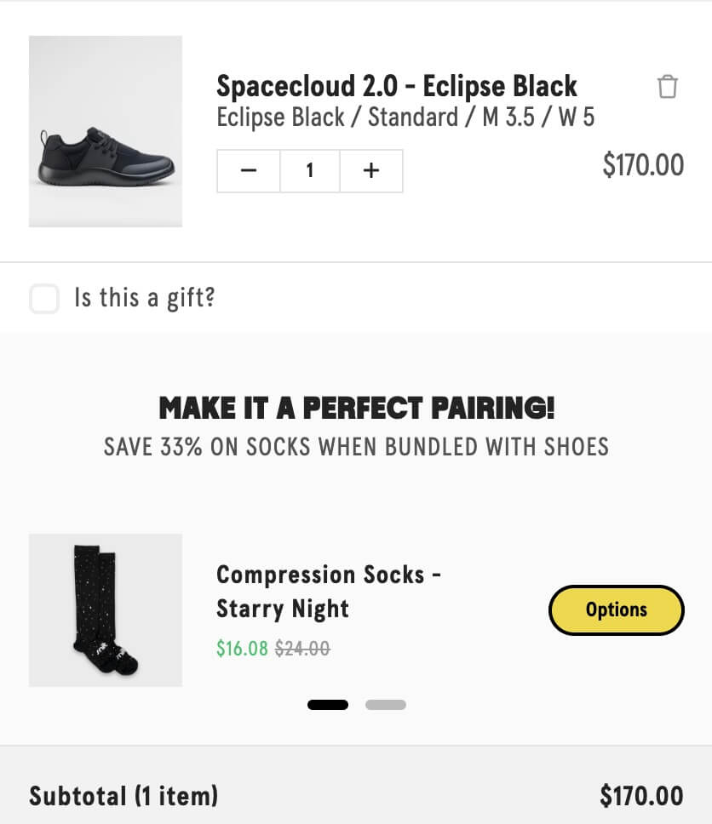This screenshot has width=712, height=824.
Task: Open Options for Compression Socks
Action: click(x=616, y=609)
